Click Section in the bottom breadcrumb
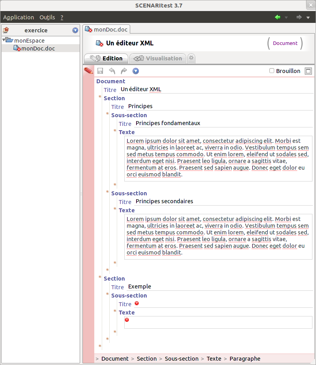The height and width of the screenshot is (365, 316). point(147,359)
